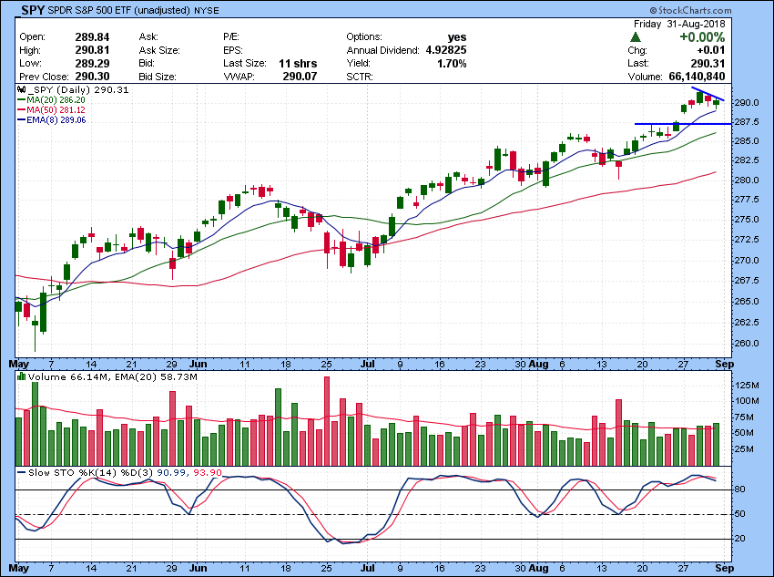
Task: Click the last green candlestick at Aug 31
Action: tap(716, 103)
